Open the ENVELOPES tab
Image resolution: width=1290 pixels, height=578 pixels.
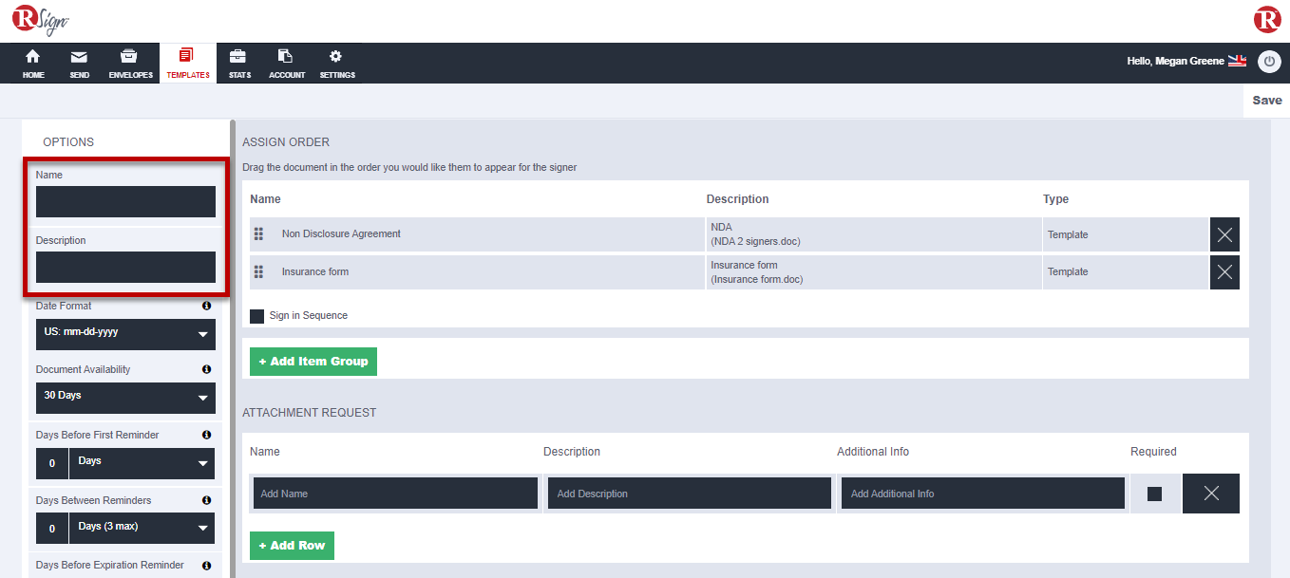(130, 63)
